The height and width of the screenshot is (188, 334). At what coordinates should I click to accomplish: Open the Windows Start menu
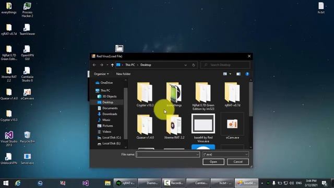(6, 183)
